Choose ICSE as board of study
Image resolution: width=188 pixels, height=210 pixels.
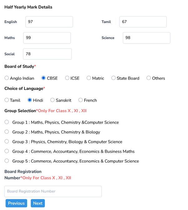tap(67, 78)
